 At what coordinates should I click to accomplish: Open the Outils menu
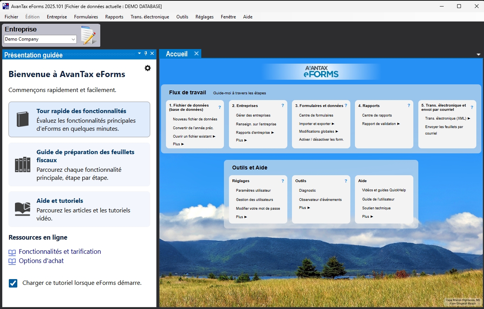pyautogui.click(x=182, y=17)
